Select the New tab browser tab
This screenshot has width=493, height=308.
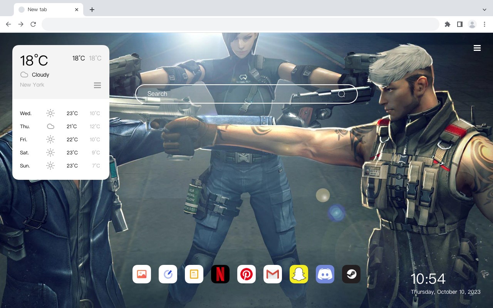49,10
